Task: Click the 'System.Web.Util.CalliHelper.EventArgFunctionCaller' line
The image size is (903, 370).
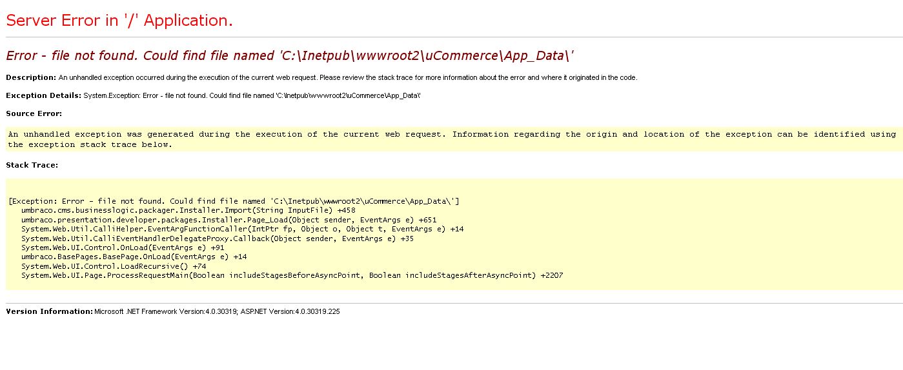Action: 242,229
